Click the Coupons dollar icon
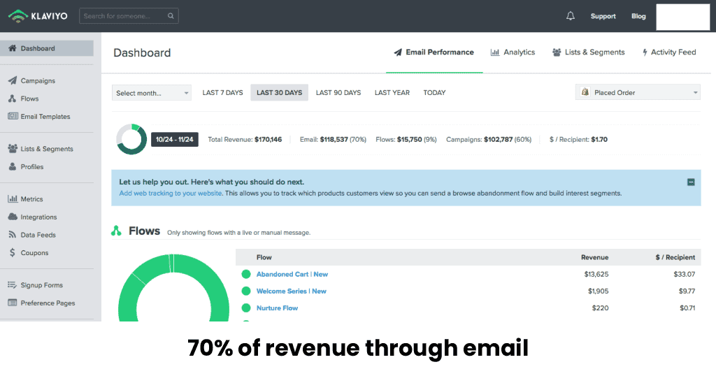This screenshot has width=716, height=376. pos(13,252)
